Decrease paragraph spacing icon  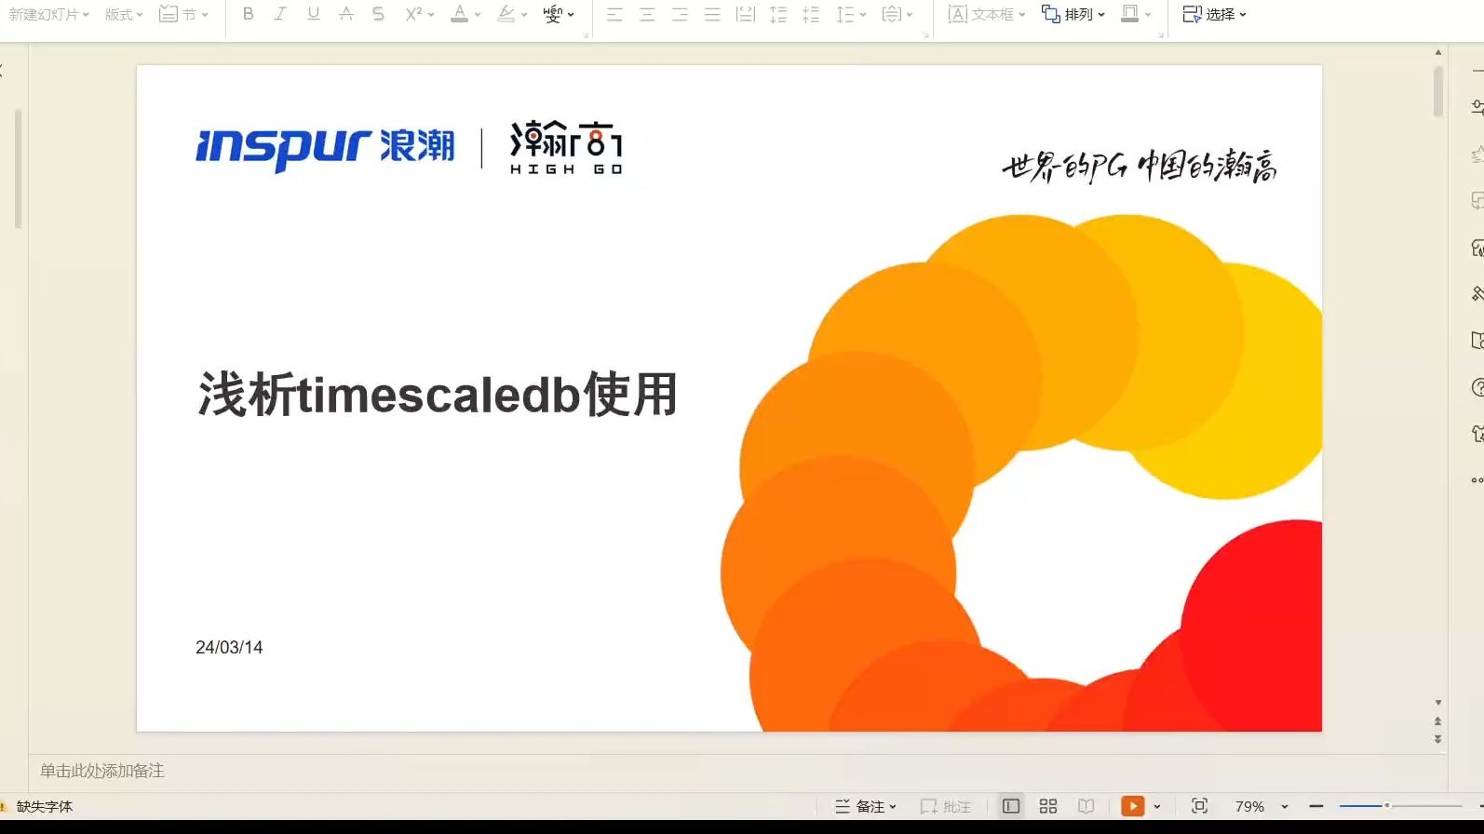click(811, 14)
